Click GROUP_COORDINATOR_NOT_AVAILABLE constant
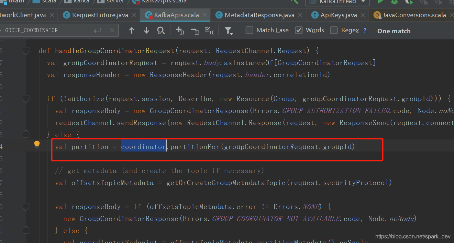This screenshot has width=454, height=243. click(276, 219)
